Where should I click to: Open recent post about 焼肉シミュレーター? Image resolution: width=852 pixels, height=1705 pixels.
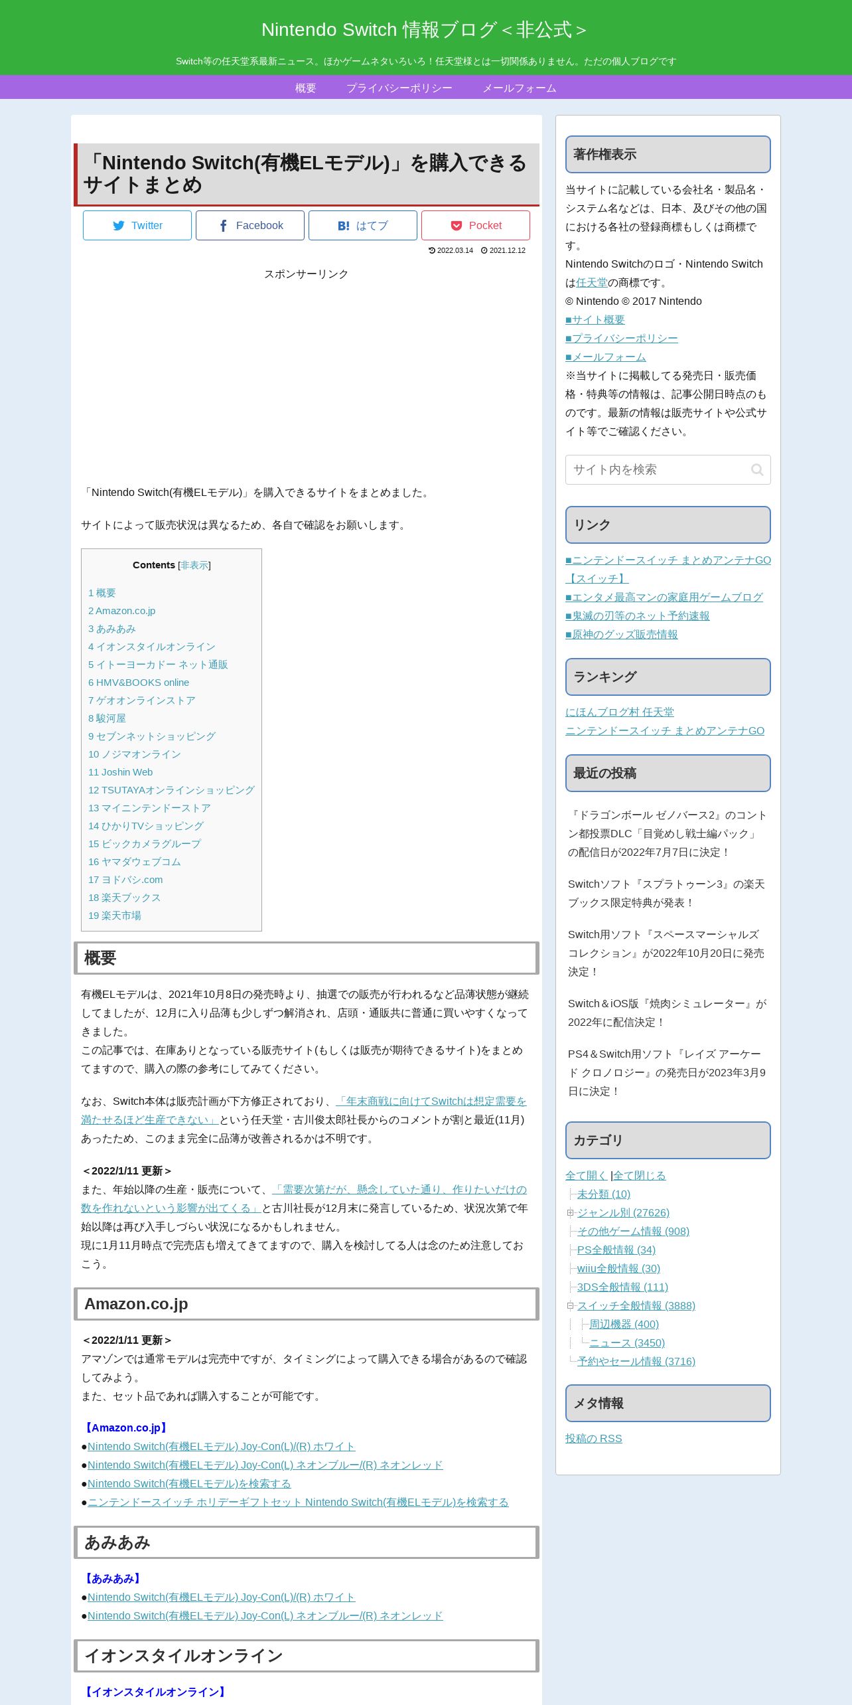pyautogui.click(x=668, y=1013)
